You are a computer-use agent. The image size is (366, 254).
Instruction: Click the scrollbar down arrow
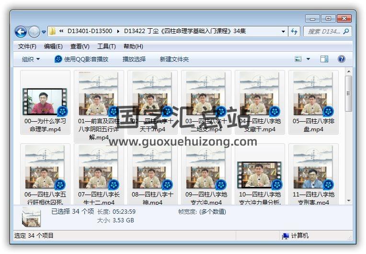point(348,201)
